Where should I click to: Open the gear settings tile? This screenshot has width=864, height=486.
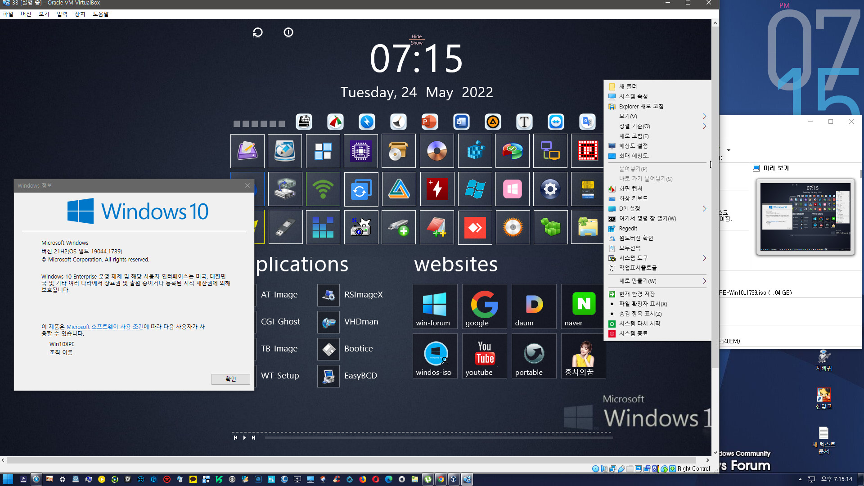[550, 189]
